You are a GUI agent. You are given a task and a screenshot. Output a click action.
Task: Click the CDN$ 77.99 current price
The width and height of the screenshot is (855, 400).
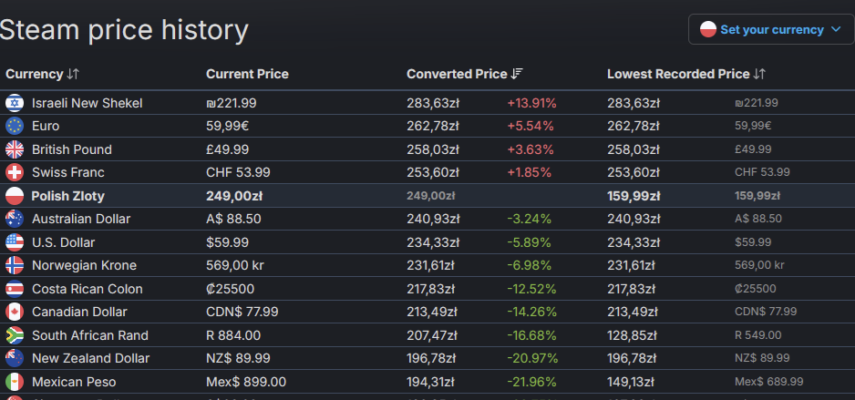coord(242,312)
